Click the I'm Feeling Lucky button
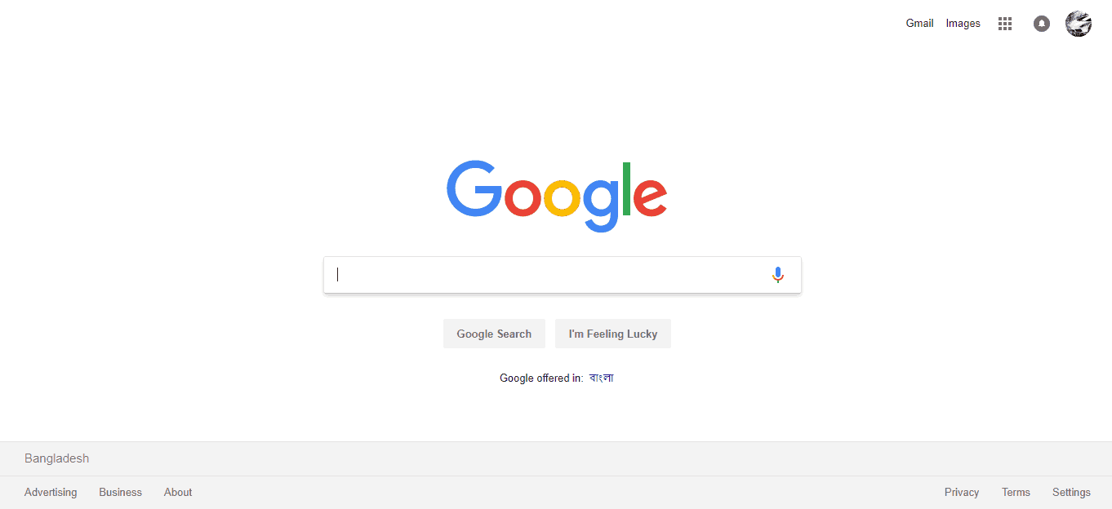Screen dimensions: 1112x509 (613, 334)
